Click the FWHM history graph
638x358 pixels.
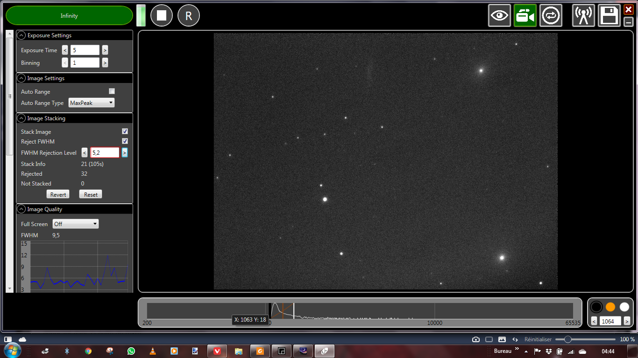tap(74, 266)
